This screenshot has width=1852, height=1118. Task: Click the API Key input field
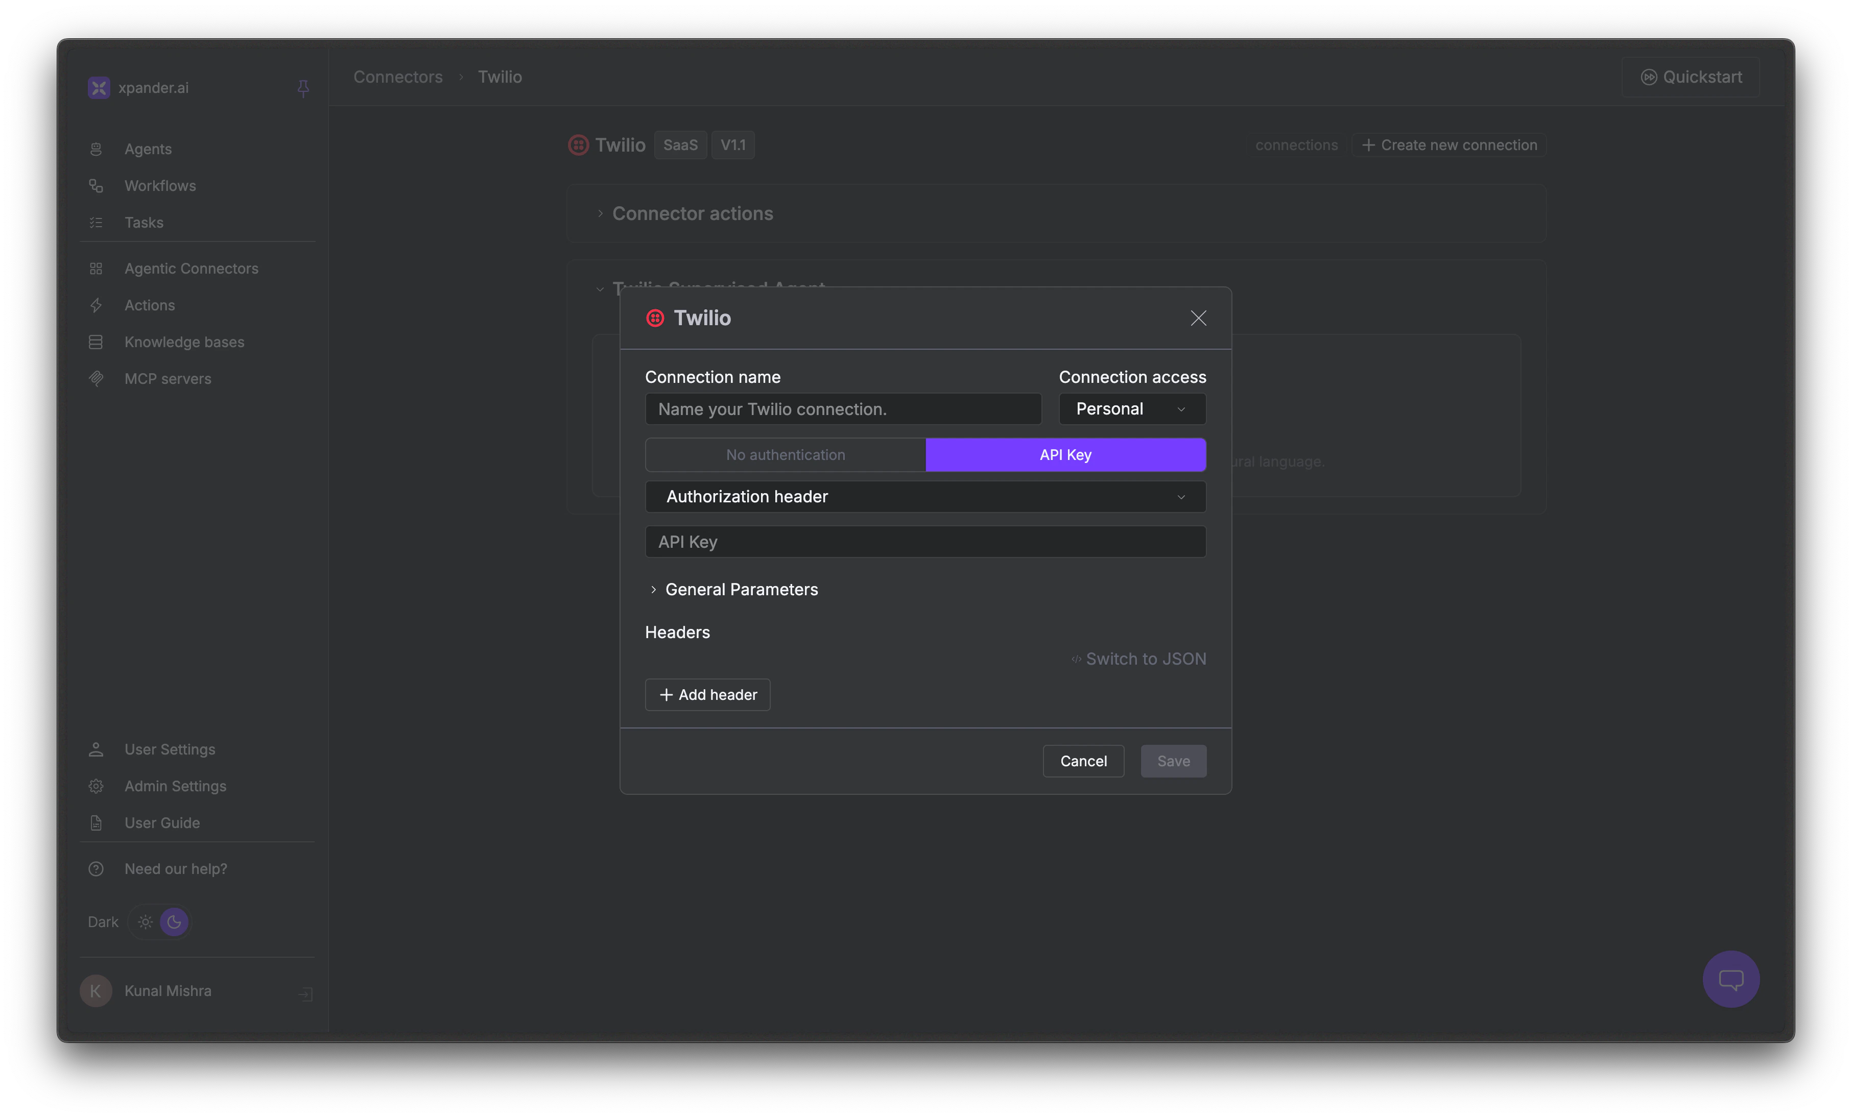924,541
